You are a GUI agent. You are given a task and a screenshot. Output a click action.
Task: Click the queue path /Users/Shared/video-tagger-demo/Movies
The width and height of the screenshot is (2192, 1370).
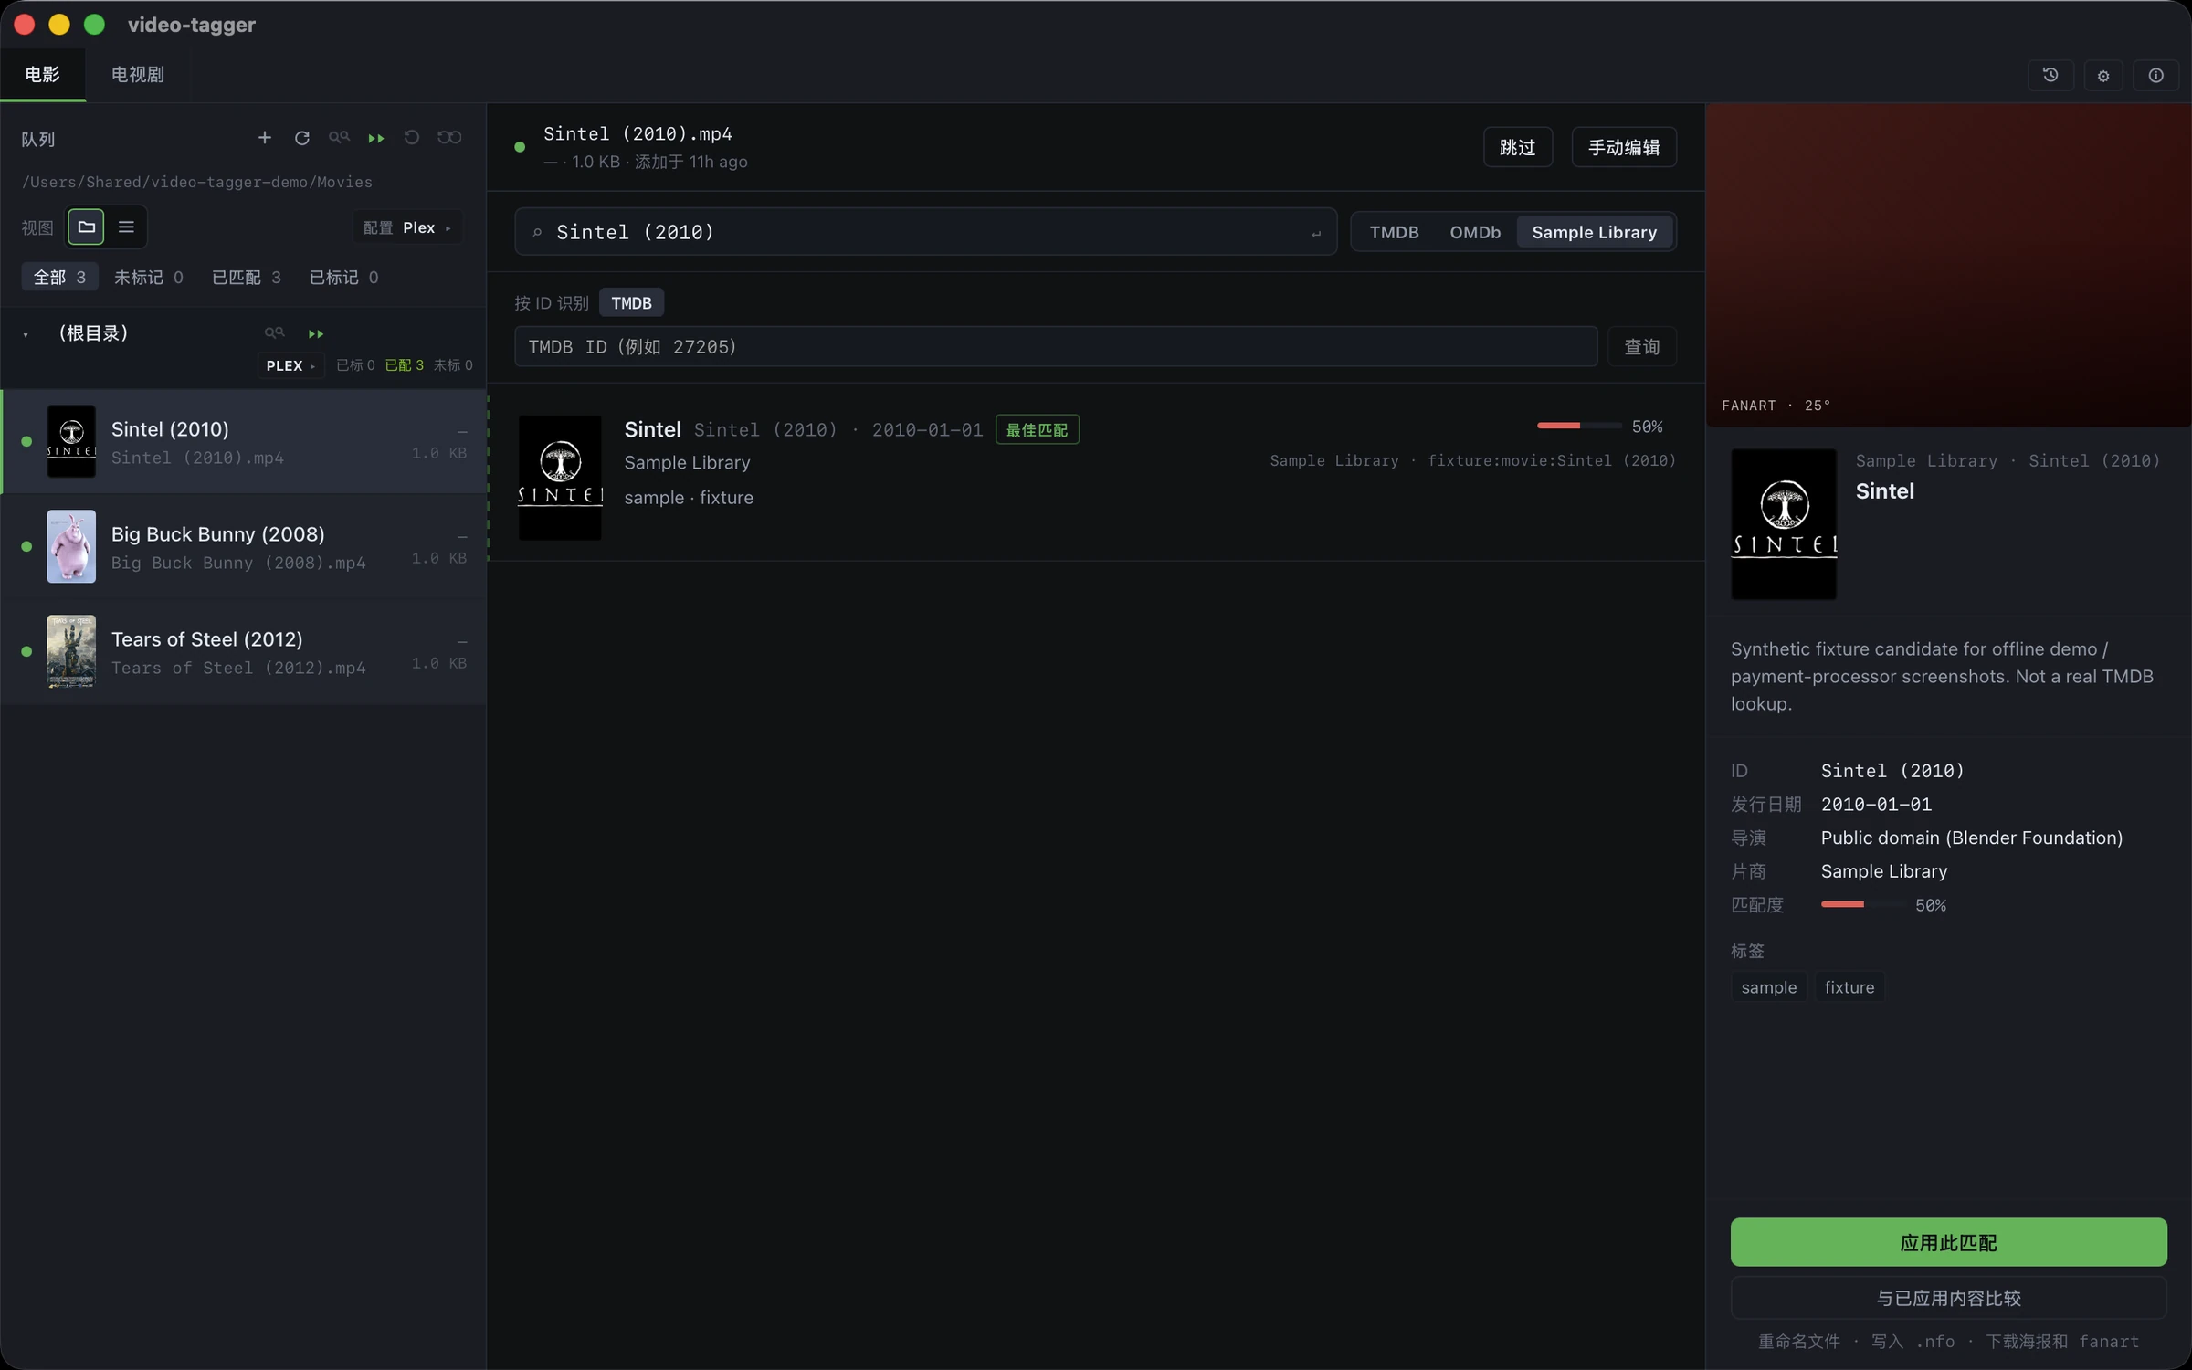click(x=197, y=182)
